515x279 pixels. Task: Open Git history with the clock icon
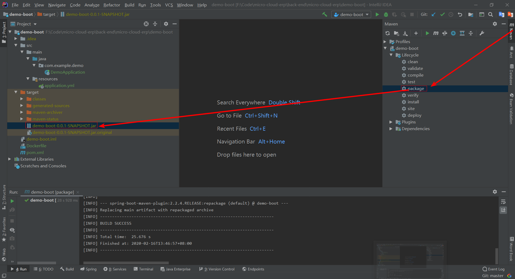[x=451, y=14]
